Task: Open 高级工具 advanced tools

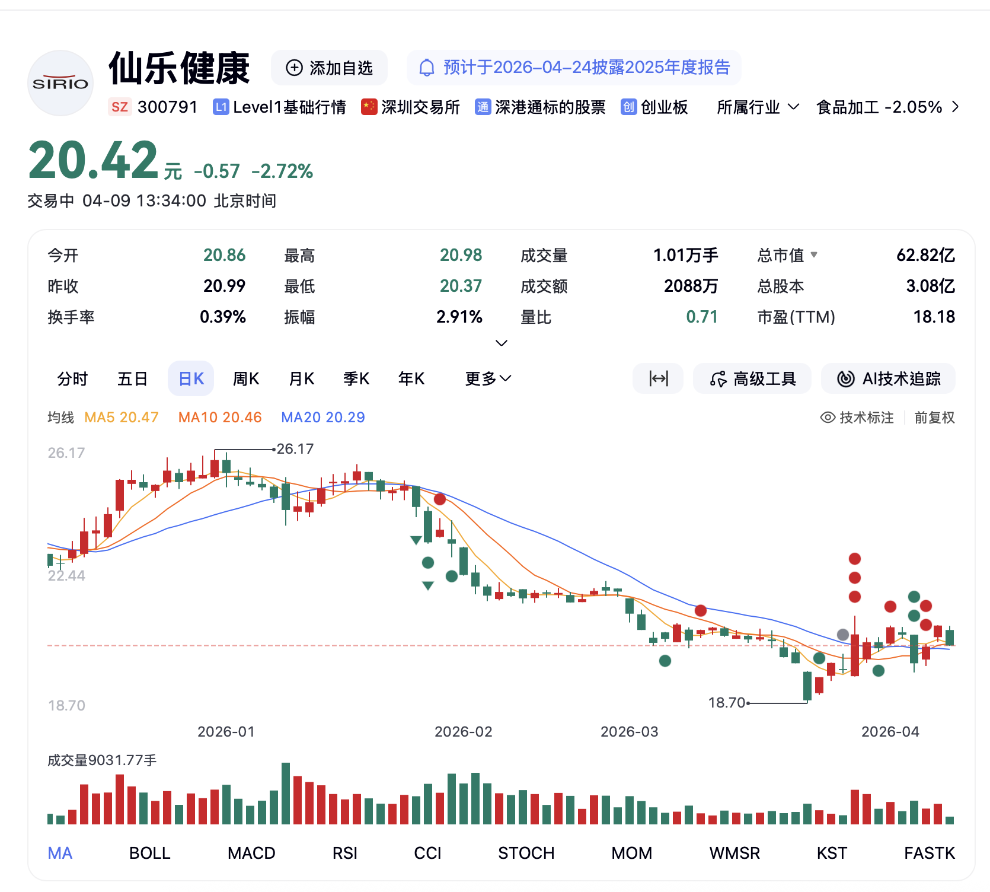Action: [752, 378]
